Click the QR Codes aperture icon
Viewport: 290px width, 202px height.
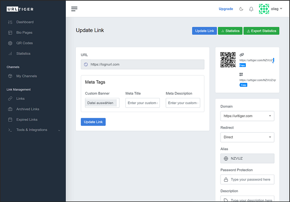[10, 43]
